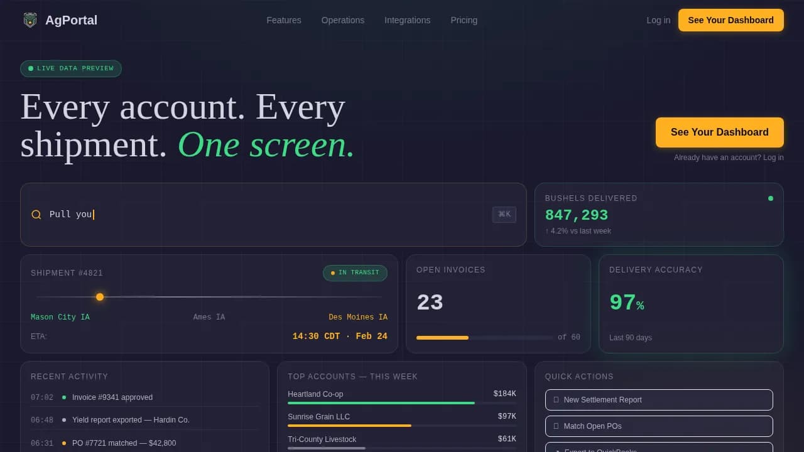Click the Sunrise Grain LLC orange revenue bar
The width and height of the screenshot is (804, 452).
pos(349,426)
